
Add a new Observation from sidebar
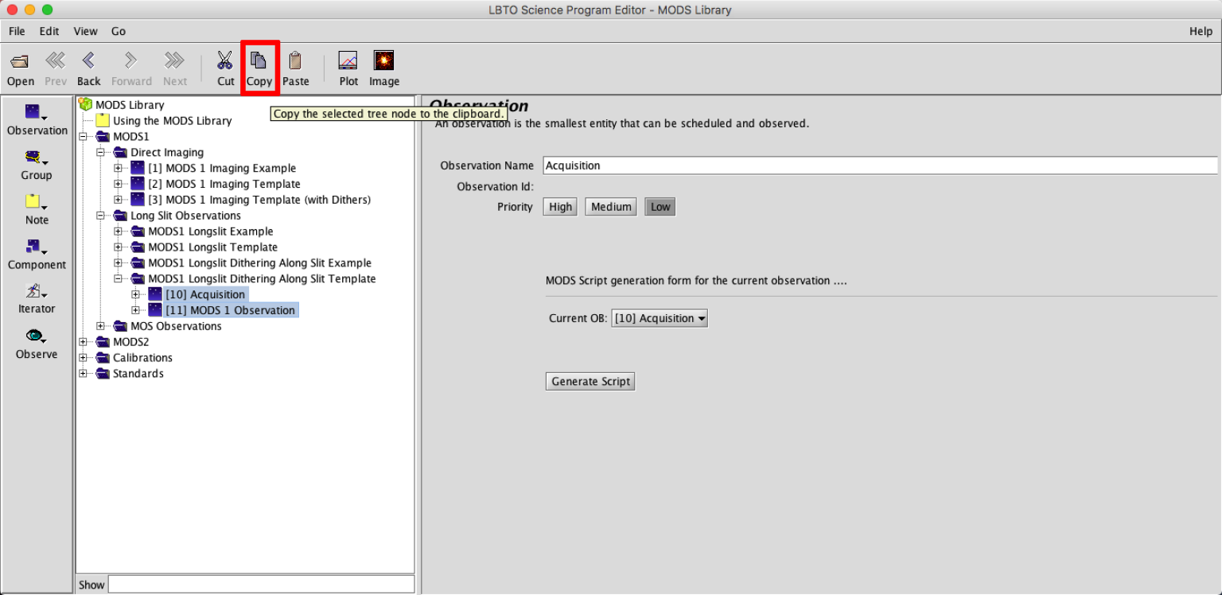tap(37, 120)
